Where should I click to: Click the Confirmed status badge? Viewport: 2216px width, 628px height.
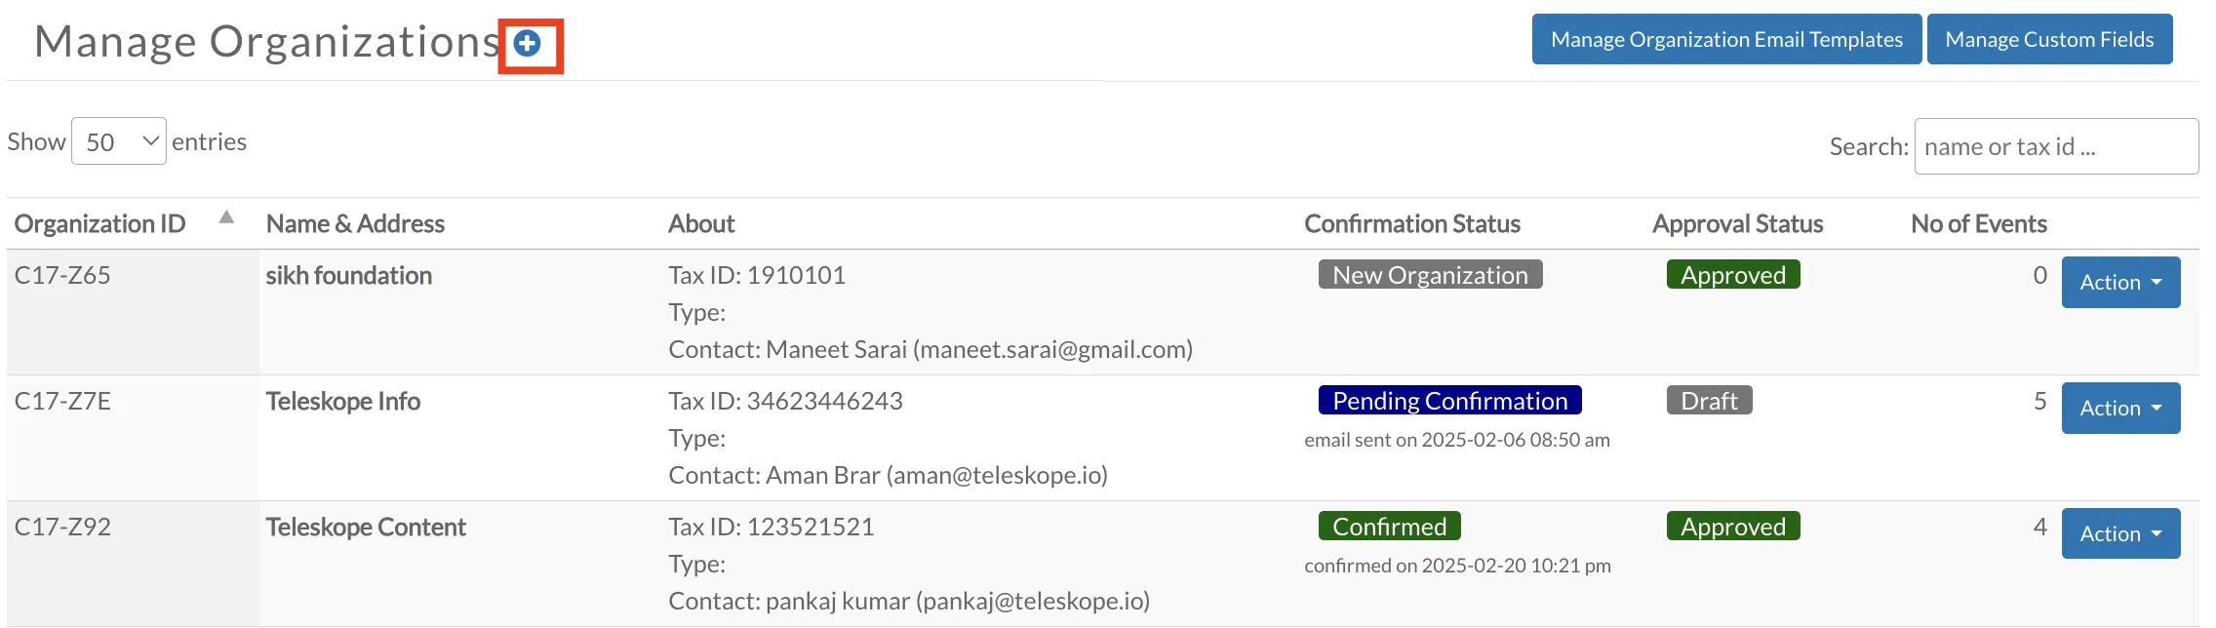tap(1389, 527)
